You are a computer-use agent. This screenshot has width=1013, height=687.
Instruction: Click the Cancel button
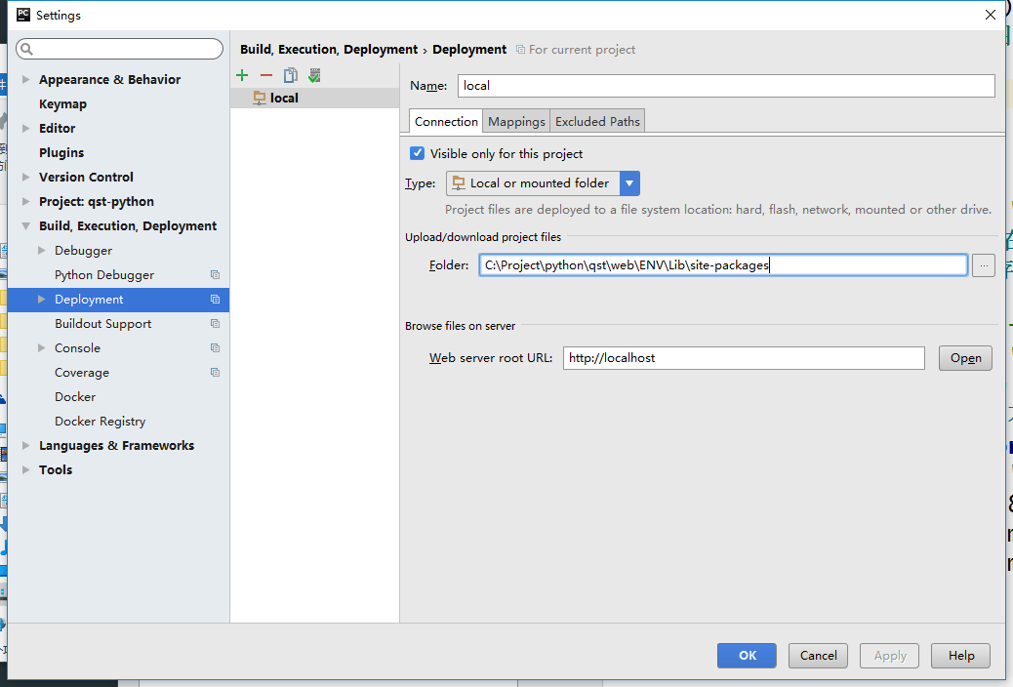coord(819,656)
